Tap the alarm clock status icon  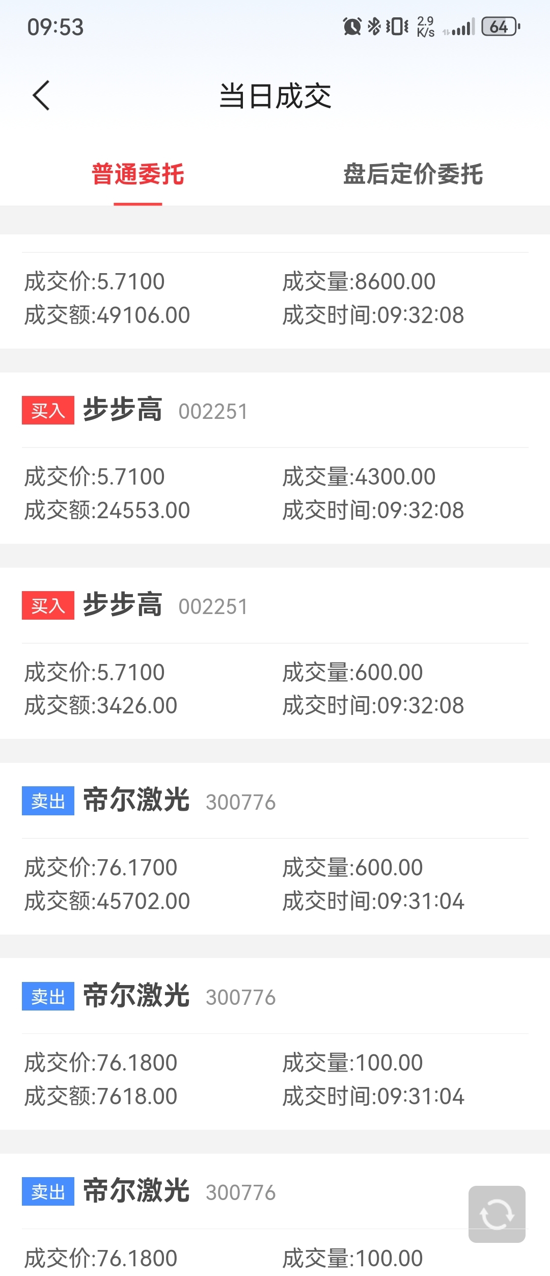352,26
